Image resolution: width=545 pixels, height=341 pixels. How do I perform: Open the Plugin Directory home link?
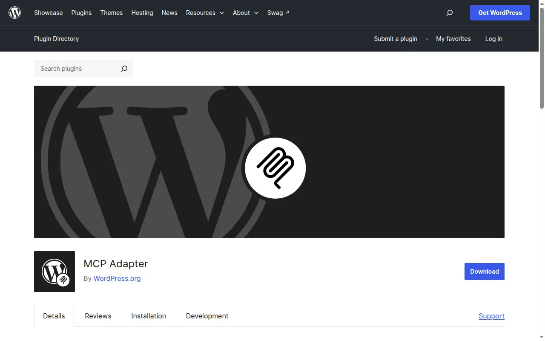pos(57,39)
